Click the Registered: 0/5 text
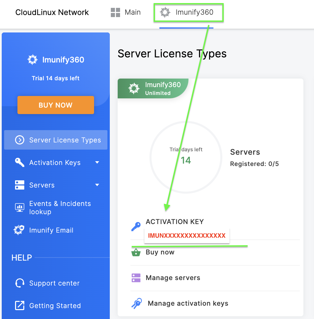This screenshot has width=314, height=319. [x=254, y=164]
